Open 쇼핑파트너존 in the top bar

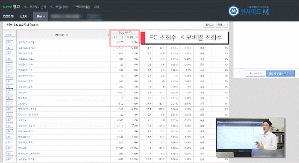pyautogui.click(x=82, y=7)
